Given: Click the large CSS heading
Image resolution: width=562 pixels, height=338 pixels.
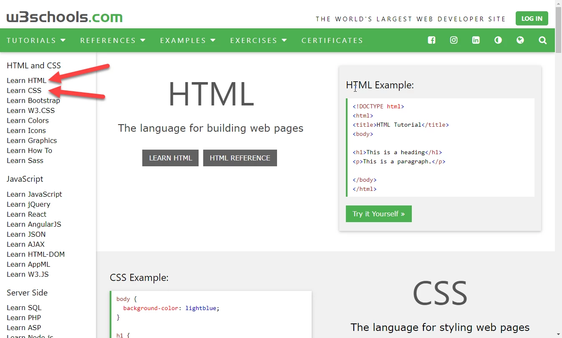Looking at the screenshot, I should pos(440,293).
